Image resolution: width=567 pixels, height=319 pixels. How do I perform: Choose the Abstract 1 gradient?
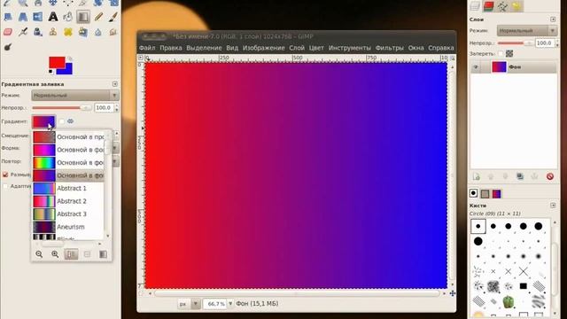coord(68,189)
